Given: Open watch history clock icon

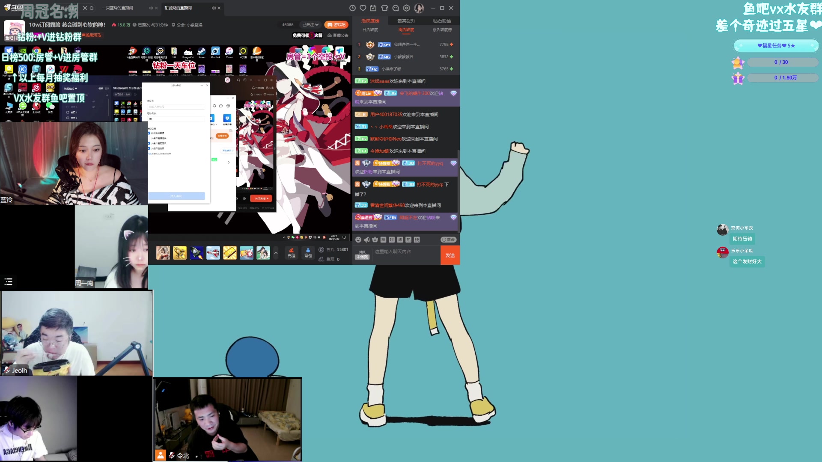Looking at the screenshot, I should point(352,8).
